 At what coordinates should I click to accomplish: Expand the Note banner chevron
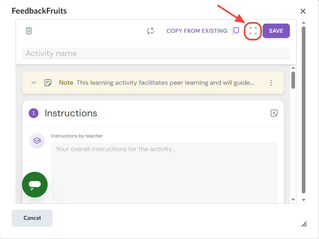click(34, 83)
